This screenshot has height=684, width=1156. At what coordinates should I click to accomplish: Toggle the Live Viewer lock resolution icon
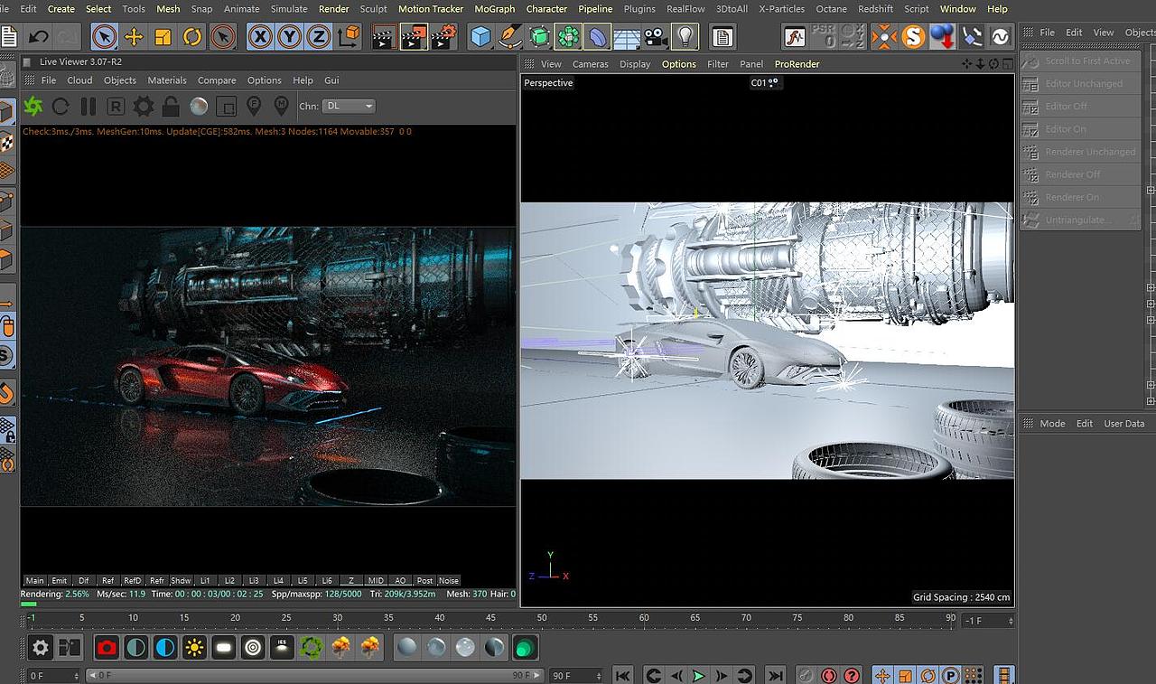(x=171, y=107)
